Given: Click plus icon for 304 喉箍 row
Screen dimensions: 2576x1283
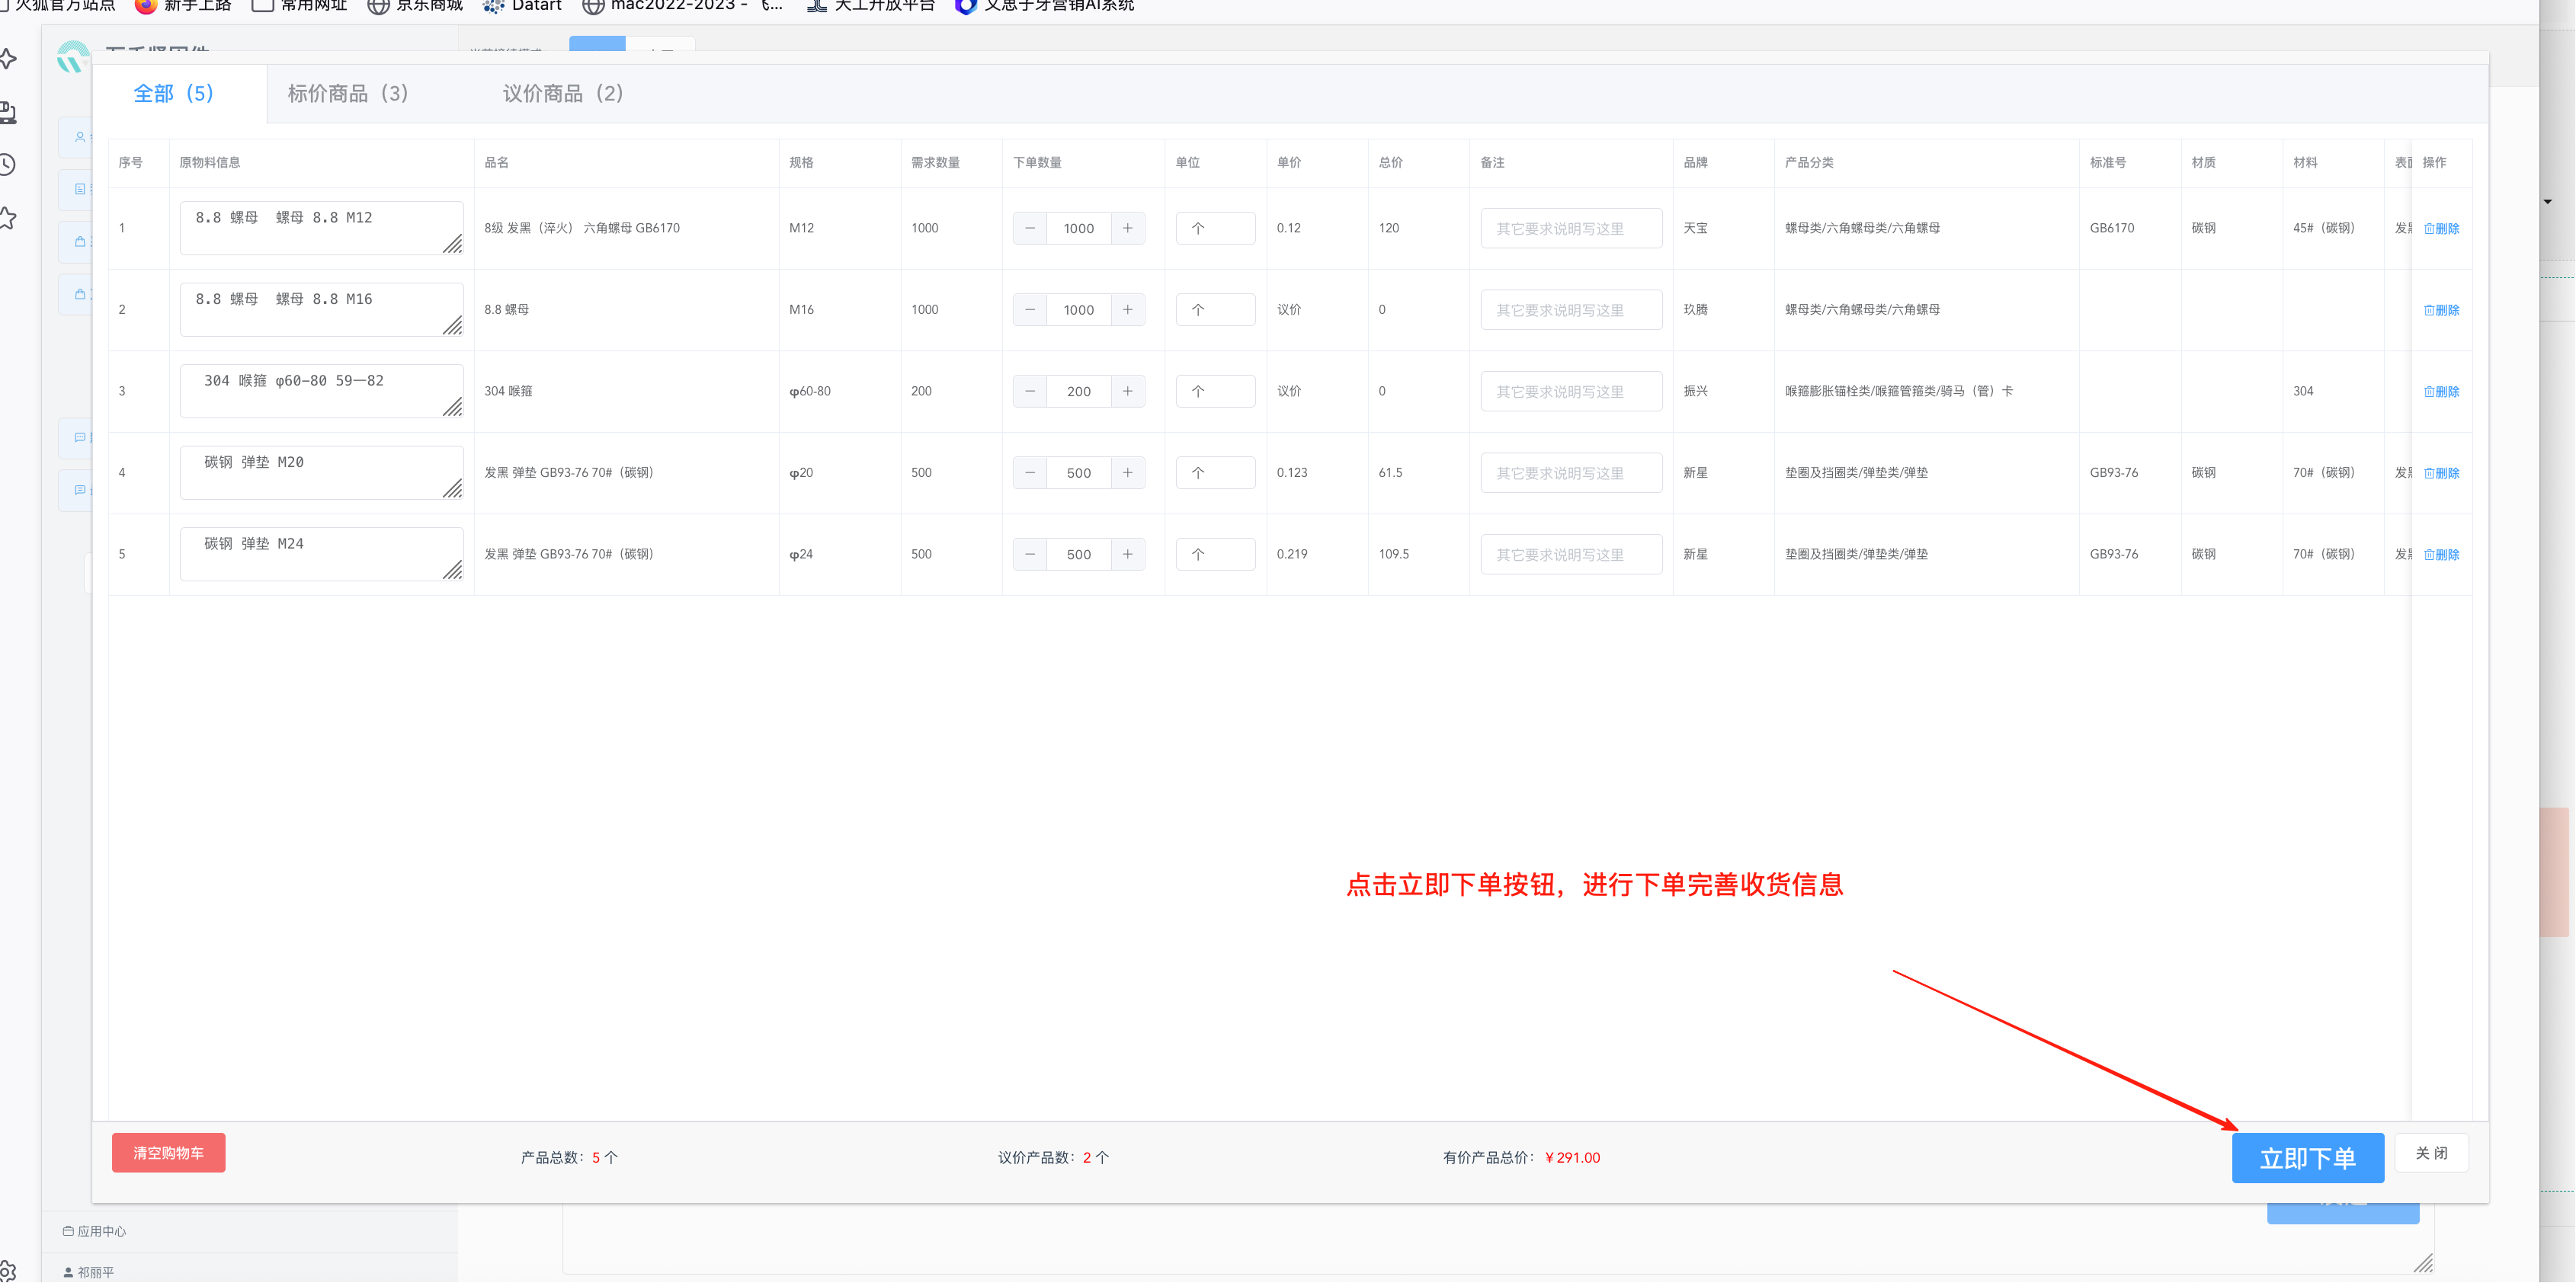Looking at the screenshot, I should [1127, 391].
